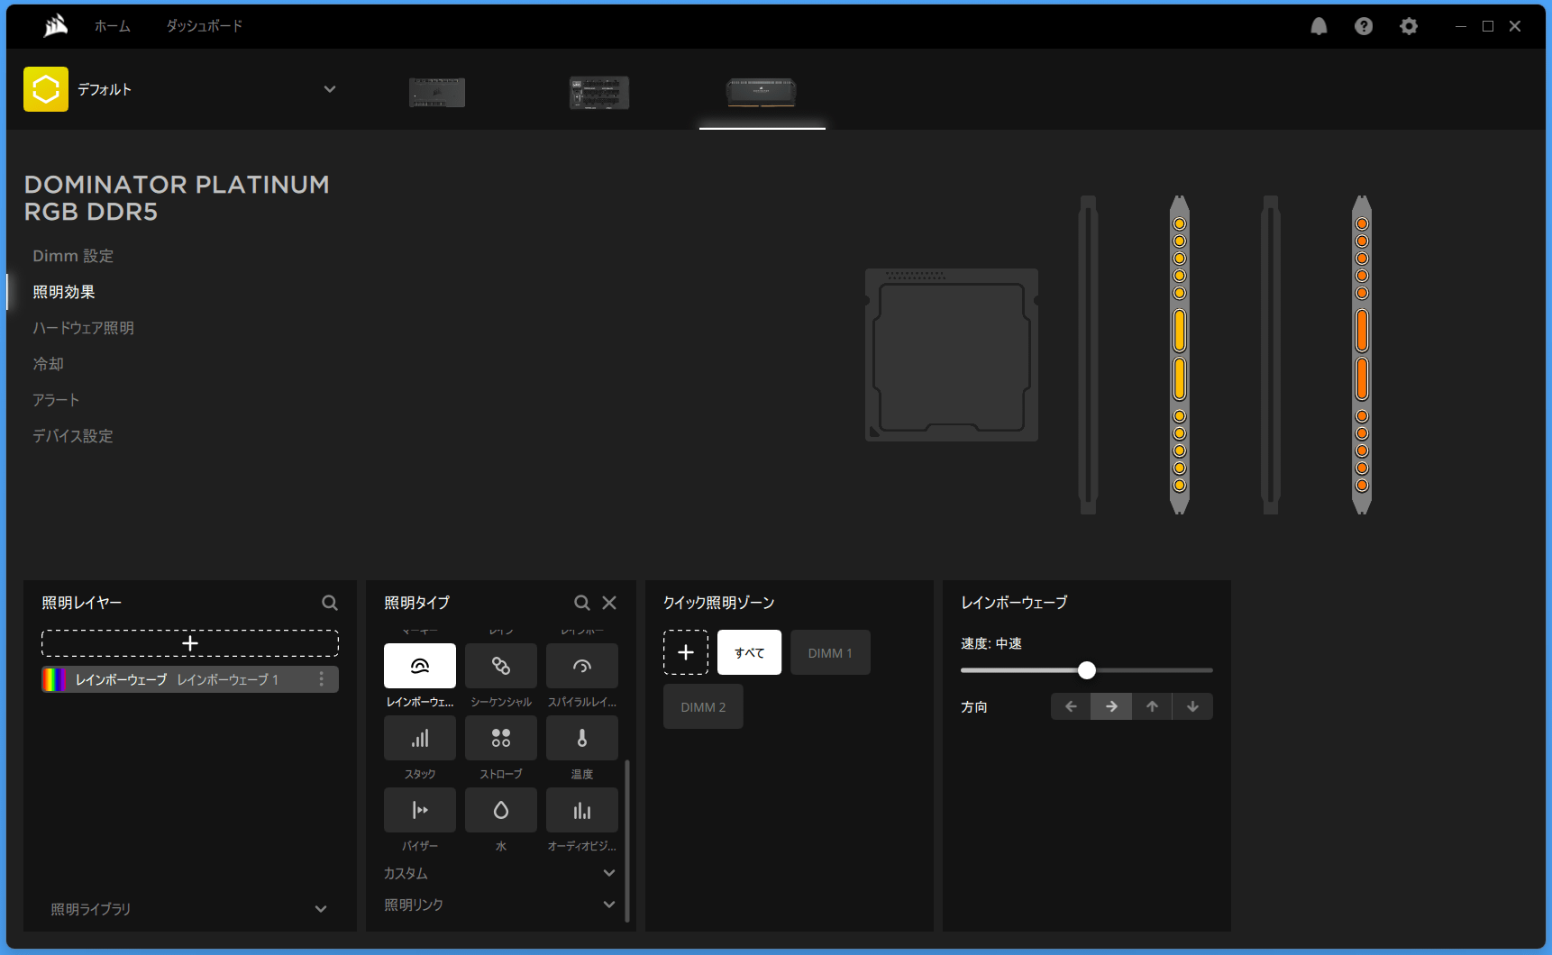Viewport: 1552px width, 955px height.
Task: Select 照明効果 in the sidebar
Action: click(x=64, y=292)
